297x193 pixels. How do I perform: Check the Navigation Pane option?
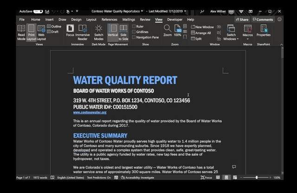(x=134, y=38)
